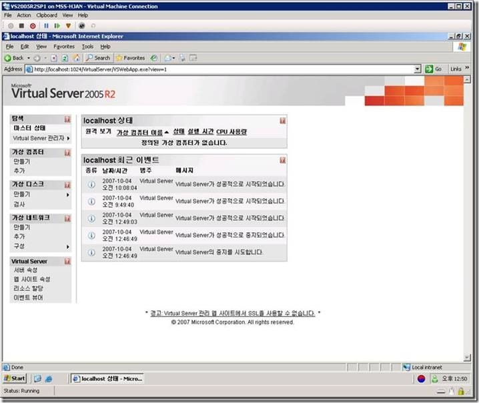
Task: Click the greyed Start icon in VM toolbar
Action: [x=11, y=26]
